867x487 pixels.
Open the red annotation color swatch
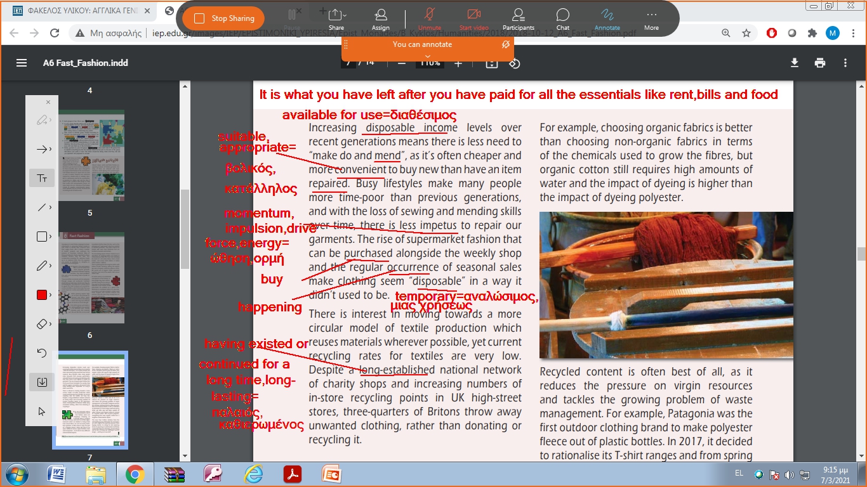pos(42,295)
